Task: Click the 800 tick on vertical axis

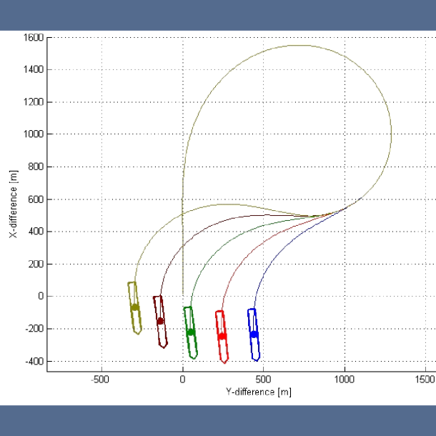Action: pos(35,167)
